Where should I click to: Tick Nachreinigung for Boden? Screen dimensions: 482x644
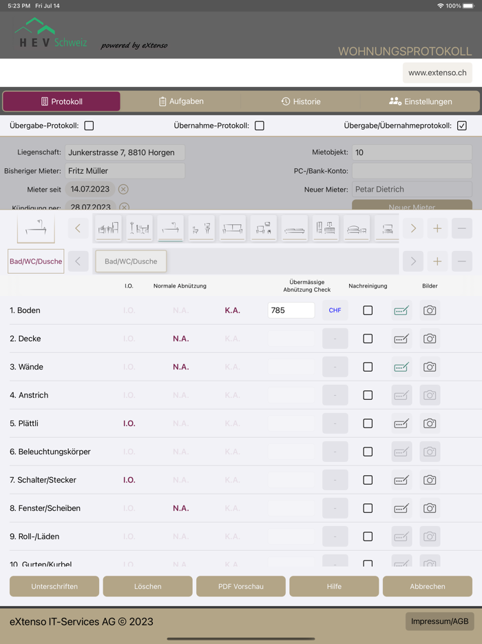pos(368,310)
